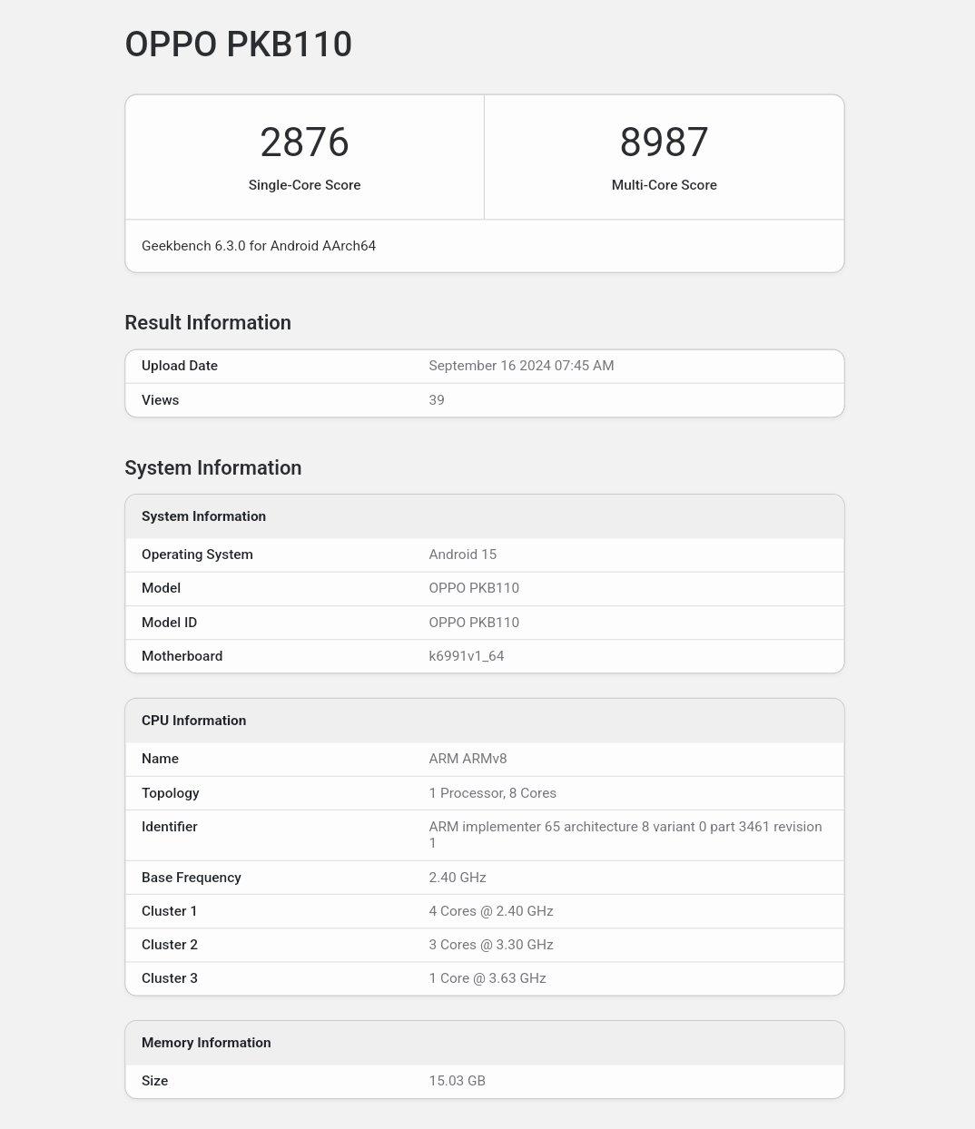Click the Upload Date label
The image size is (975, 1129).
(x=180, y=366)
